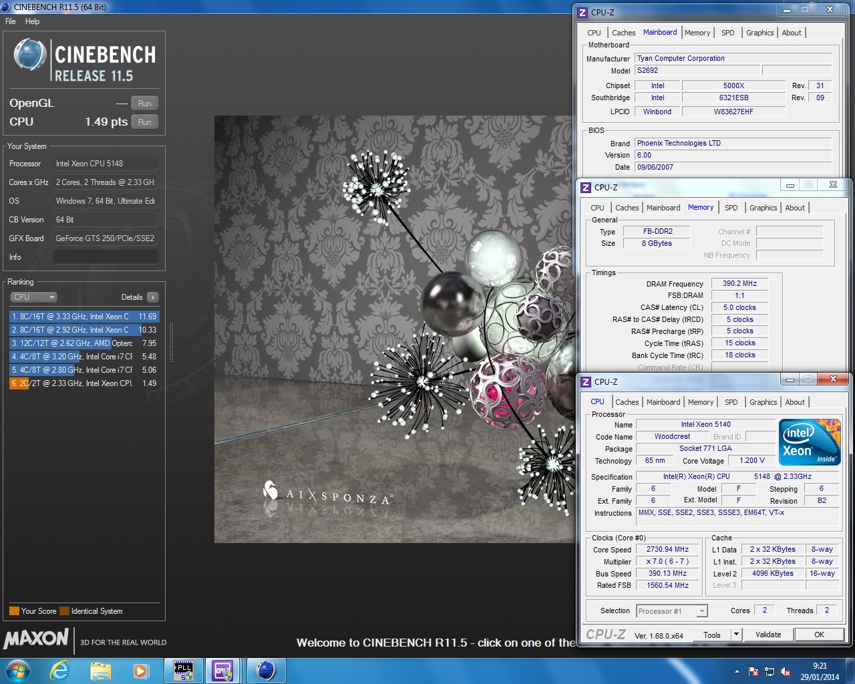Screen dimensions: 855x684
Task: Select ranking row 3 12C/12T AMD Opteron
Action: tap(84, 343)
